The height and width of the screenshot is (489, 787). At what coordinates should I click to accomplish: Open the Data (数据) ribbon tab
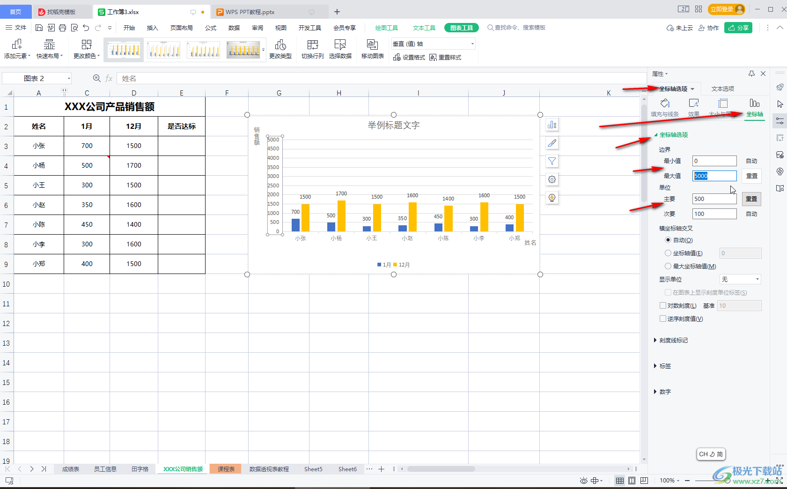(x=234, y=28)
